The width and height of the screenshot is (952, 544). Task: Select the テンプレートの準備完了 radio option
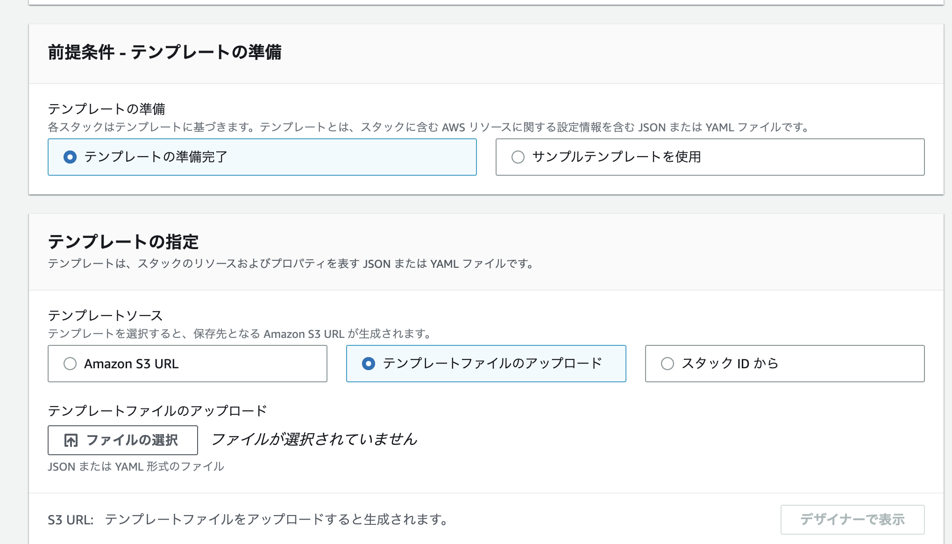point(262,157)
